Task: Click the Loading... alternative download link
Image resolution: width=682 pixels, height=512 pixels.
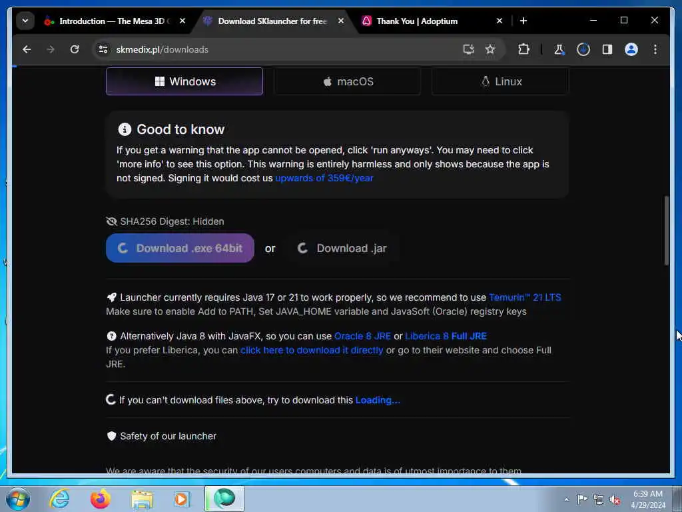Action: (x=378, y=400)
